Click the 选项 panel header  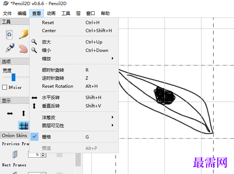point(15,61)
